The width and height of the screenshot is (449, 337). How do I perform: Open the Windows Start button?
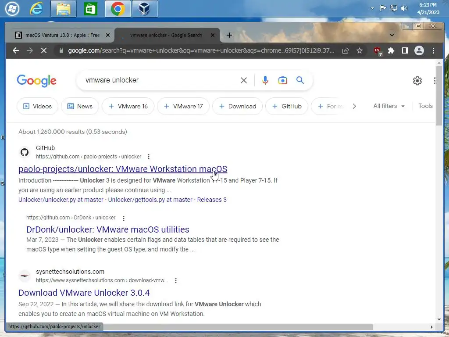pyautogui.click(x=12, y=9)
